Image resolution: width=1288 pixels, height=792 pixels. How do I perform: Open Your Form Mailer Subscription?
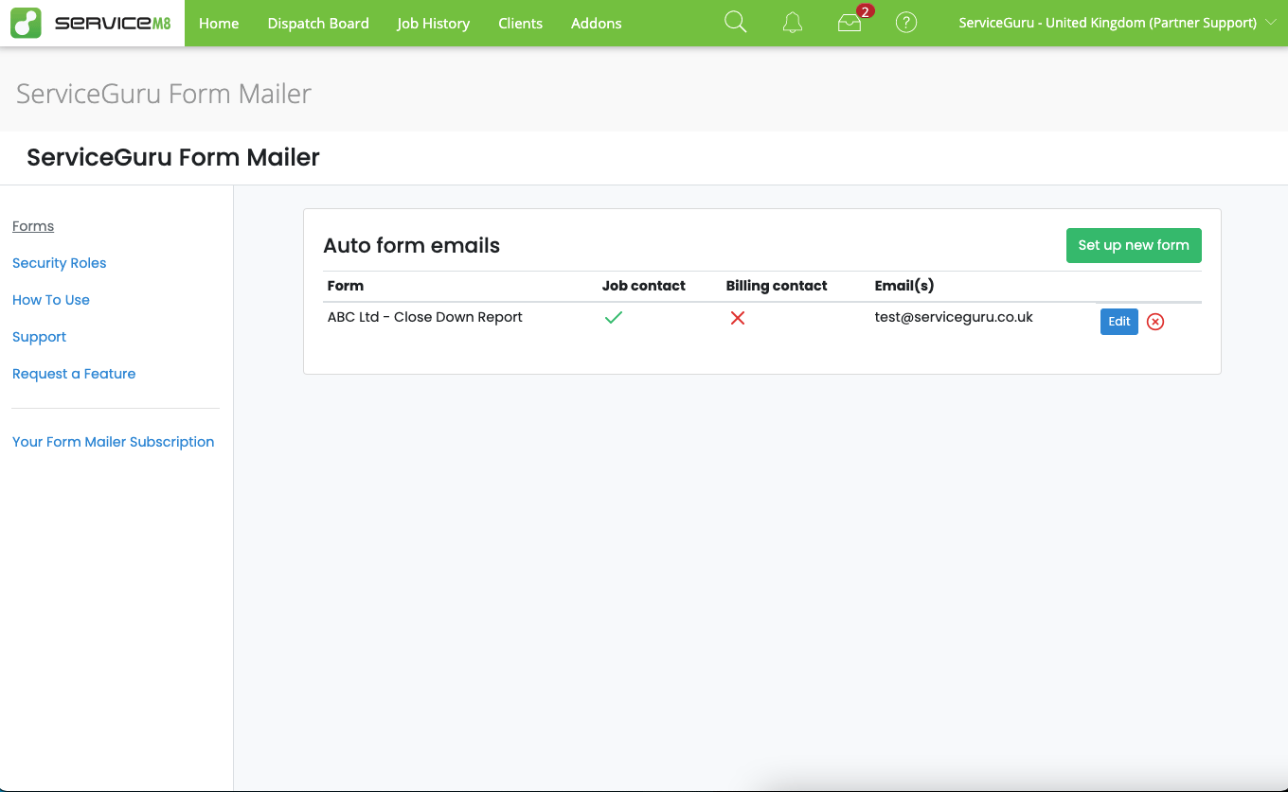tap(114, 442)
